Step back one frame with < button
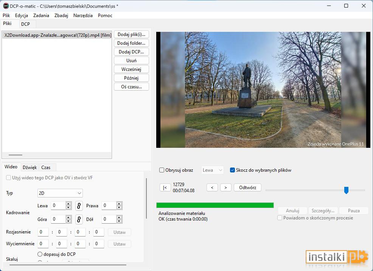 212,188
